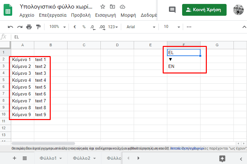Select column G header

[x=217, y=45]
